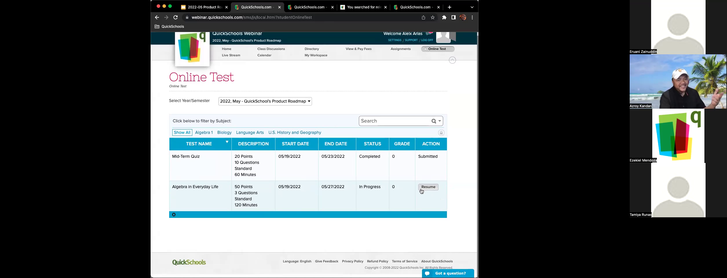Viewport: 727px width, 278px height.
Task: Click the search magnifier icon
Action: [x=434, y=121]
